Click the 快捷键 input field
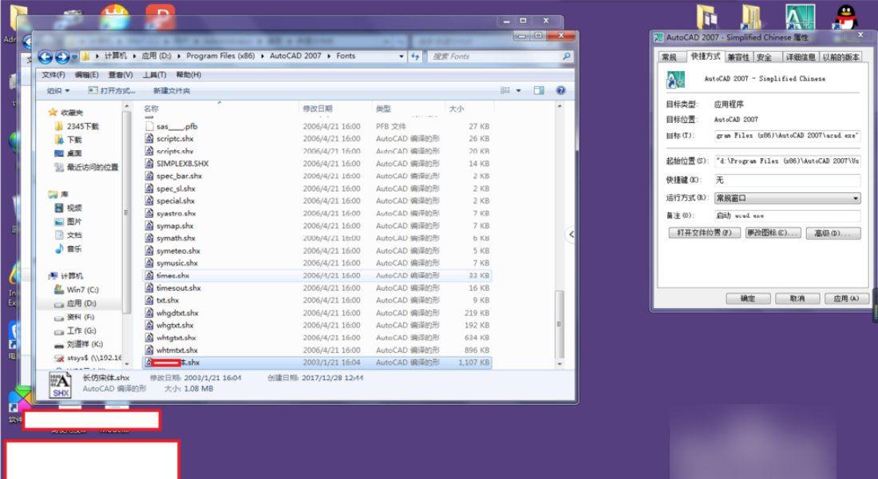Image resolution: width=878 pixels, height=479 pixels. 787,180
